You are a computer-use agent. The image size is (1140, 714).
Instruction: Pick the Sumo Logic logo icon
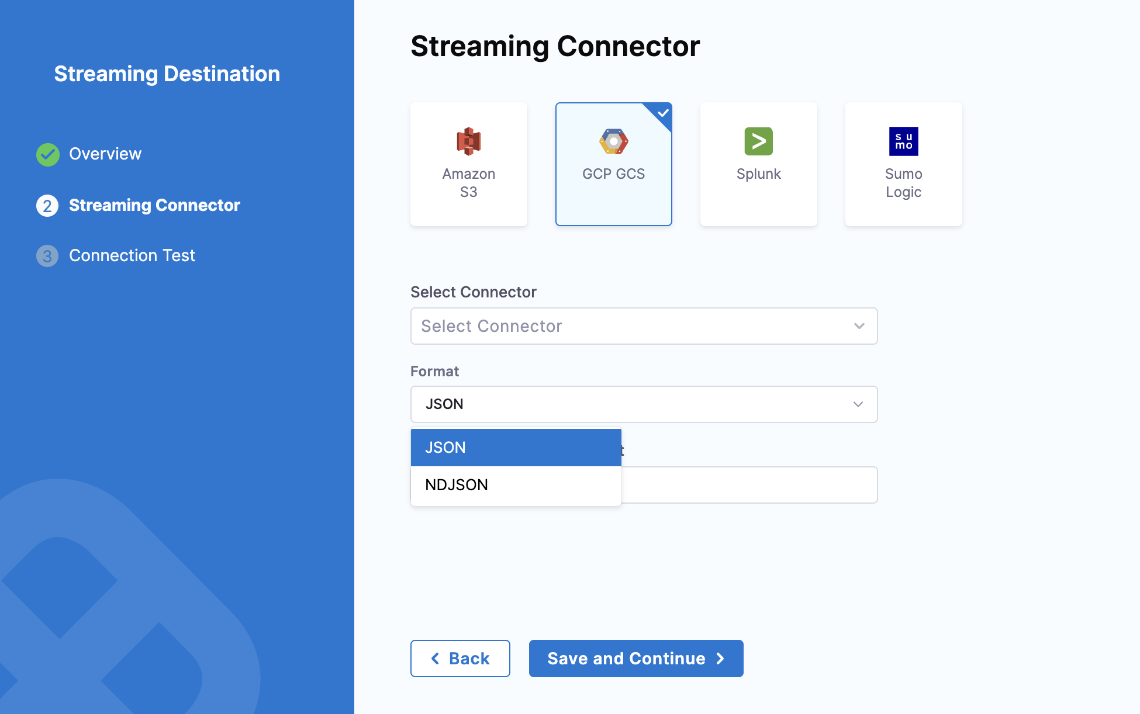point(903,141)
